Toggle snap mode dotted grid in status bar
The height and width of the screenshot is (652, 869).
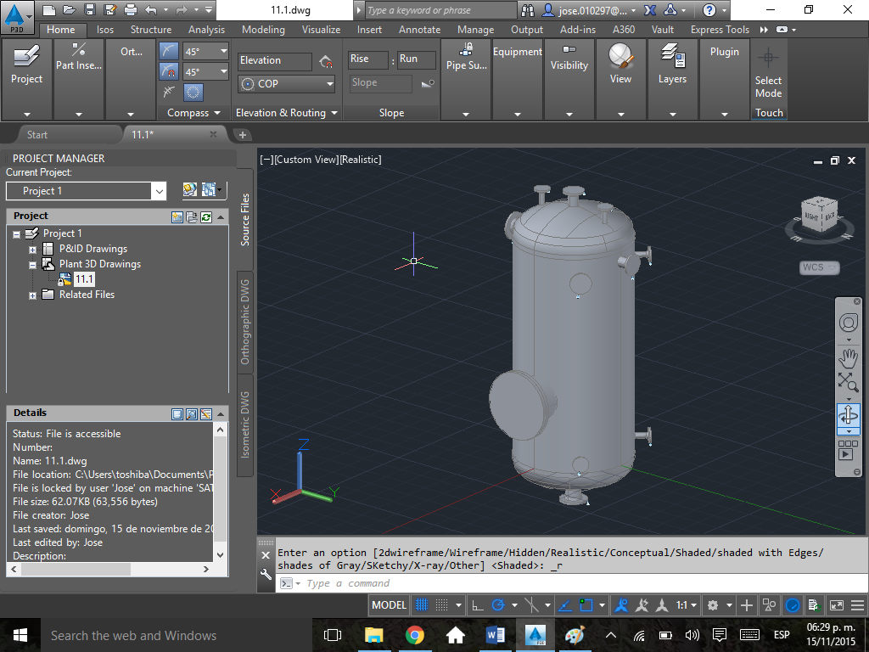(x=441, y=604)
